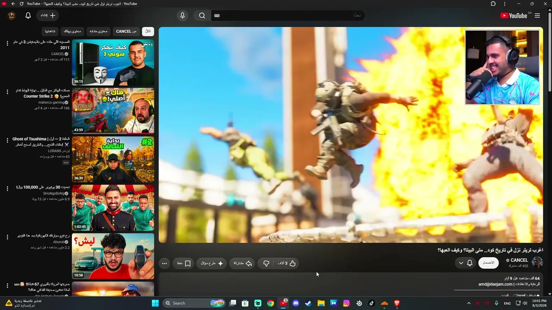Open the 1:02:45 SHoNgxBoNg video thumbnail
This screenshot has width=552, height=310.
tap(113, 208)
